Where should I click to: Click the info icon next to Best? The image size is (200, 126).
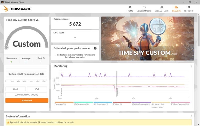tap(43, 58)
